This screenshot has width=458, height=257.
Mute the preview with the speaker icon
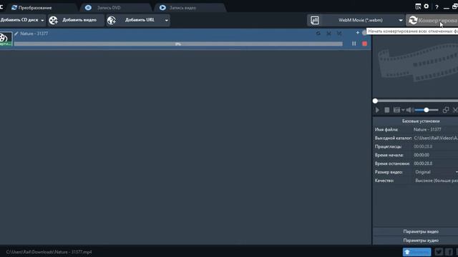409,110
